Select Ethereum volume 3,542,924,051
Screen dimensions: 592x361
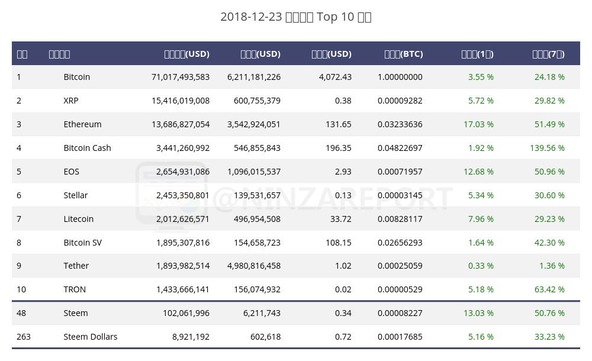254,124
